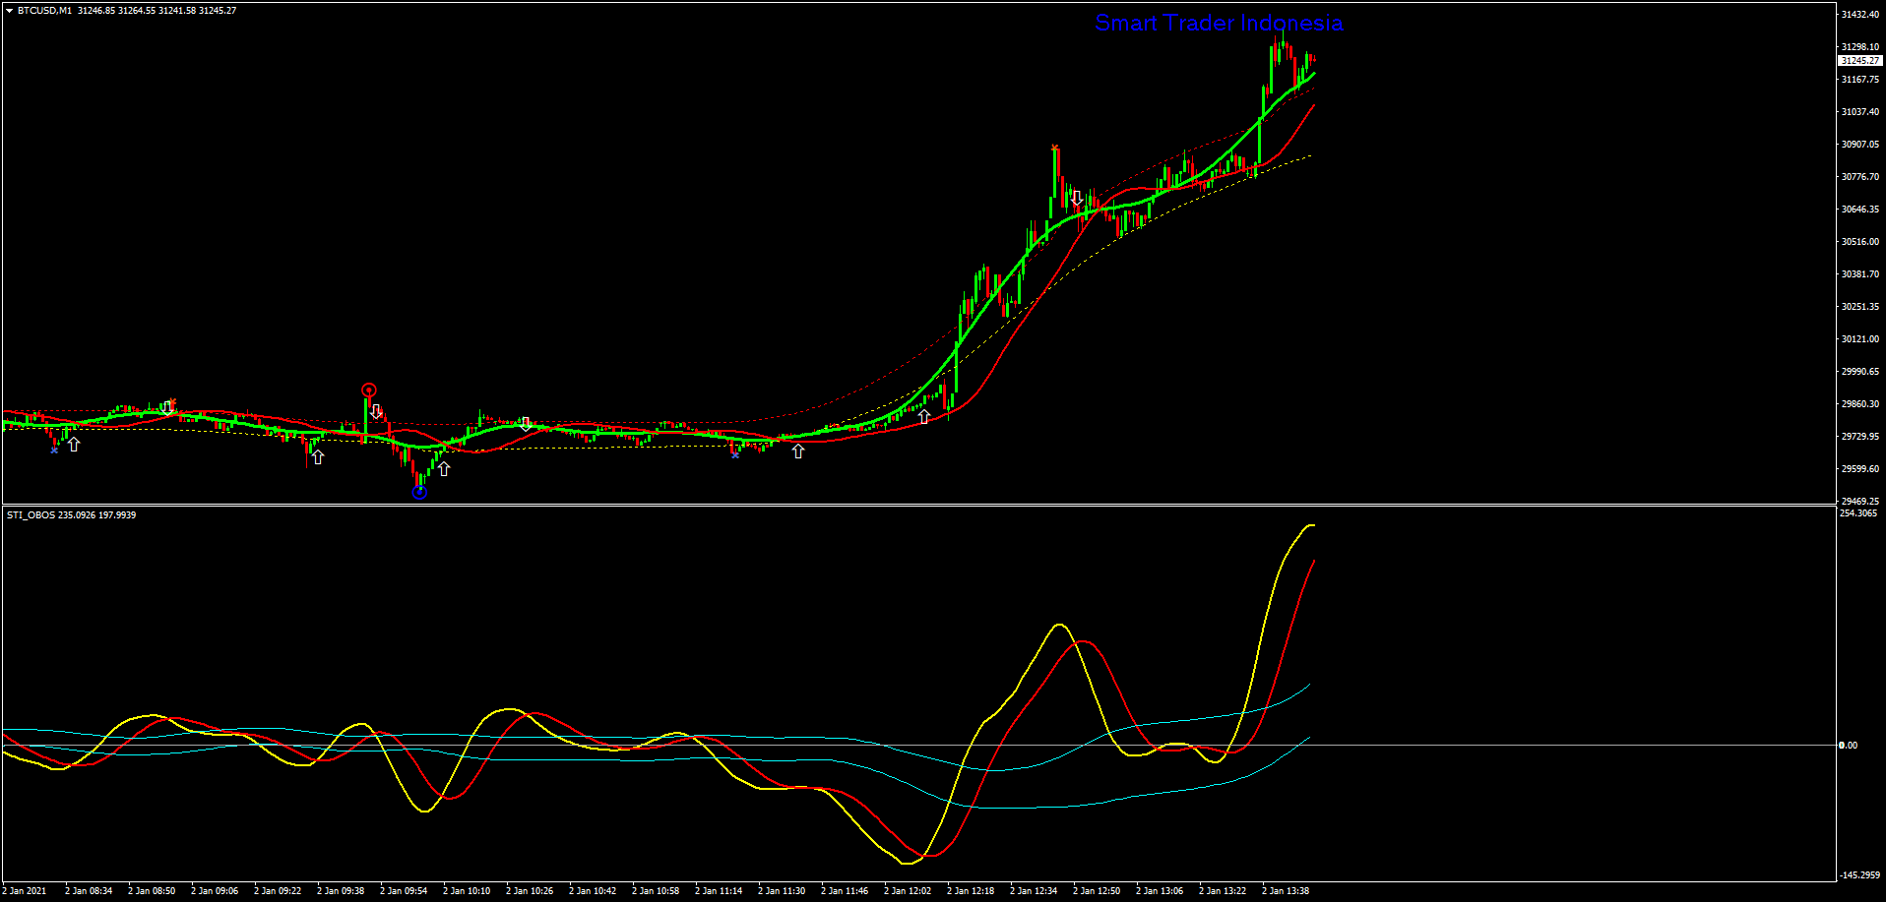
Task: Click the BTCUSD,M1 chart title
Action: pos(44,11)
